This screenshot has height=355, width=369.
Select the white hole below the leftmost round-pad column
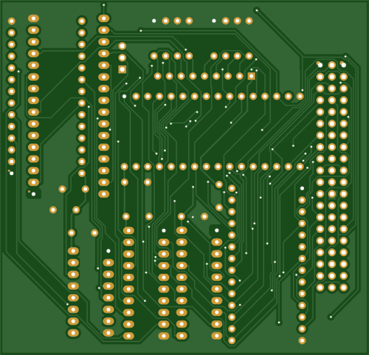12,173
